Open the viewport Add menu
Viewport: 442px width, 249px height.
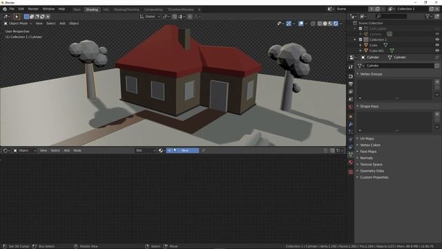(62, 24)
